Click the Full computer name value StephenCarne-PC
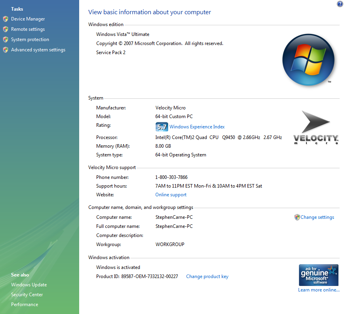 174,226
